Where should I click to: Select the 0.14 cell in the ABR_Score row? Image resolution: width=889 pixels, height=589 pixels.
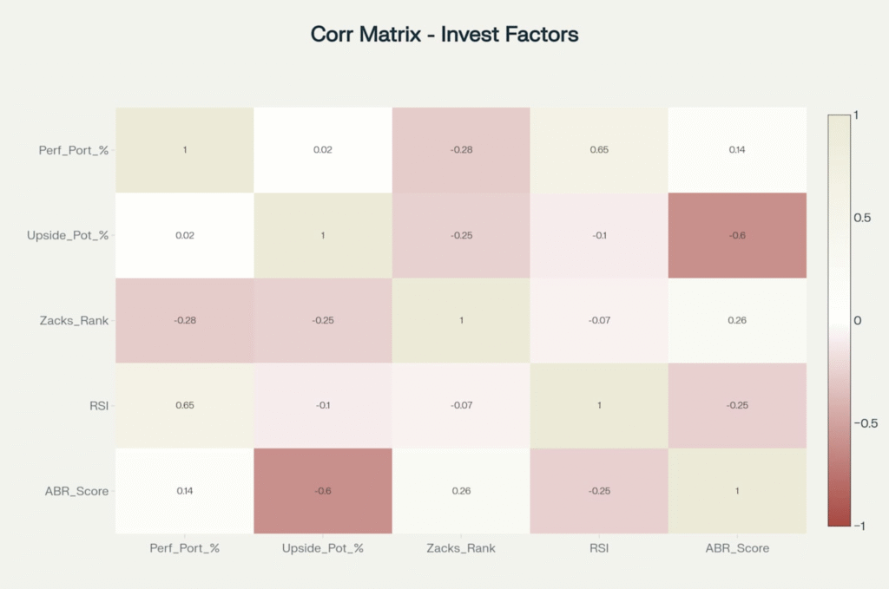[x=184, y=491]
